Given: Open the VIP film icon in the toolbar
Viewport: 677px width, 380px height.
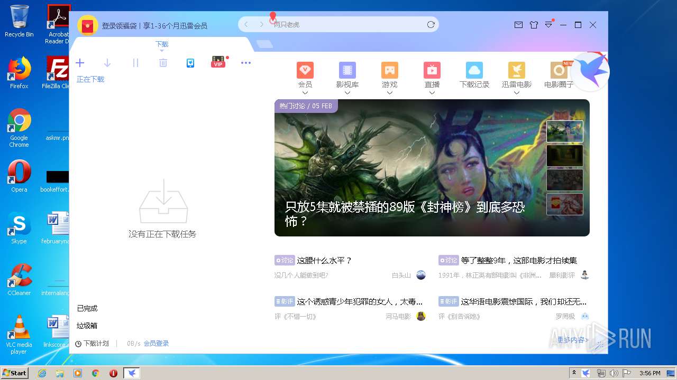Looking at the screenshot, I should (218, 62).
